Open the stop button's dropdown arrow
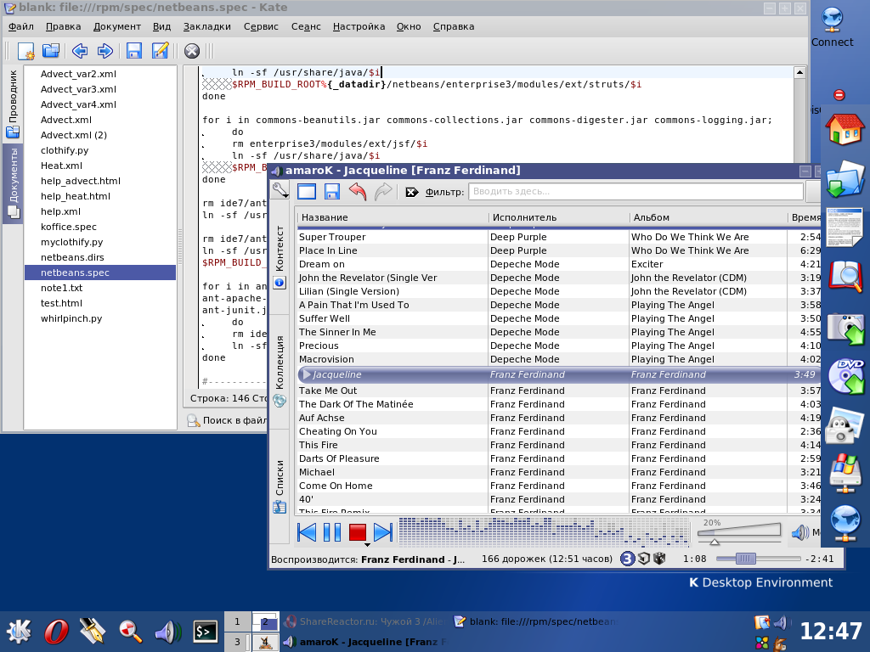The height and width of the screenshot is (652, 870). pos(367,545)
